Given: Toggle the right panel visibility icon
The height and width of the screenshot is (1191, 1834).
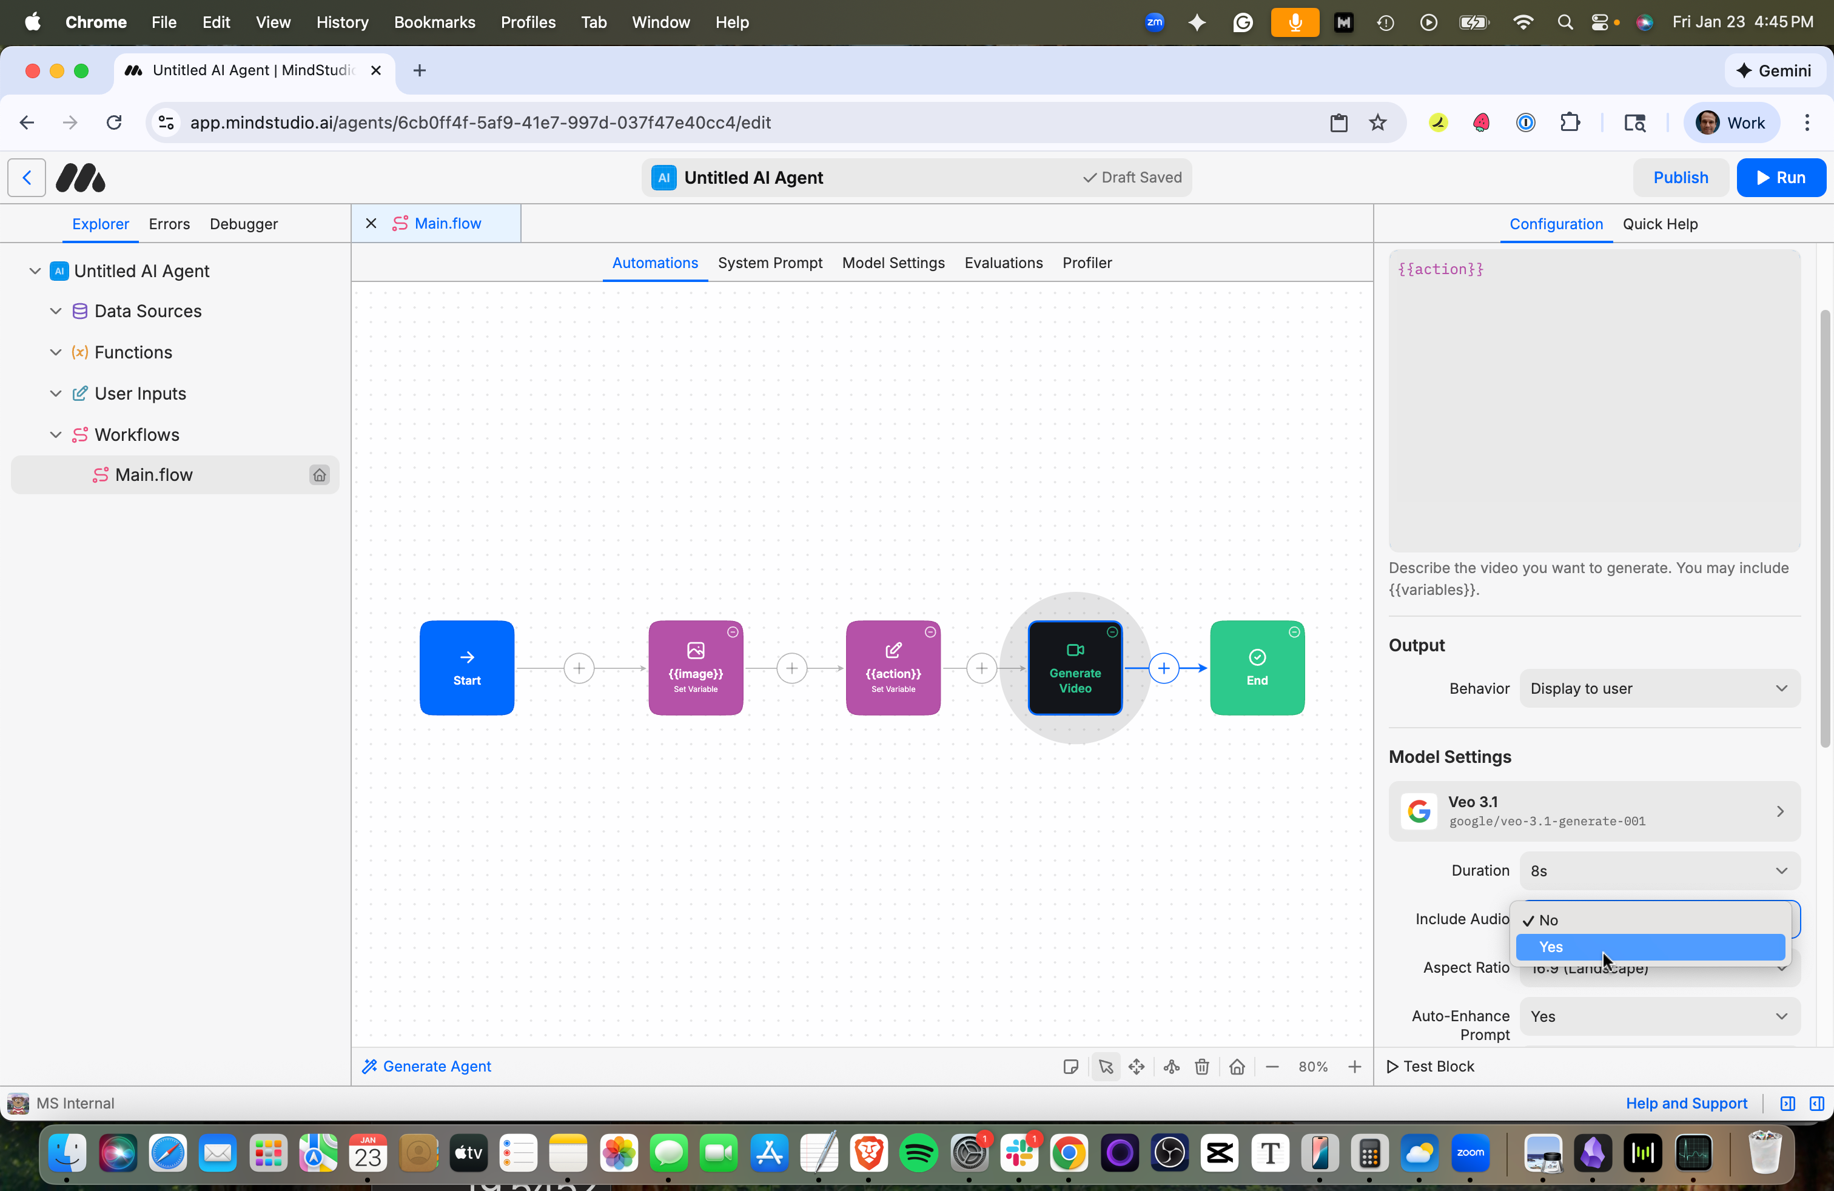Looking at the screenshot, I should [x=1816, y=1103].
